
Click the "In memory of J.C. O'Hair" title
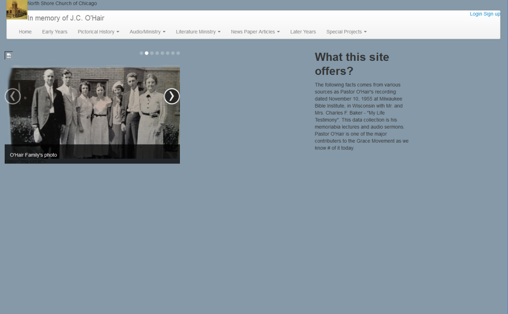coord(66,18)
